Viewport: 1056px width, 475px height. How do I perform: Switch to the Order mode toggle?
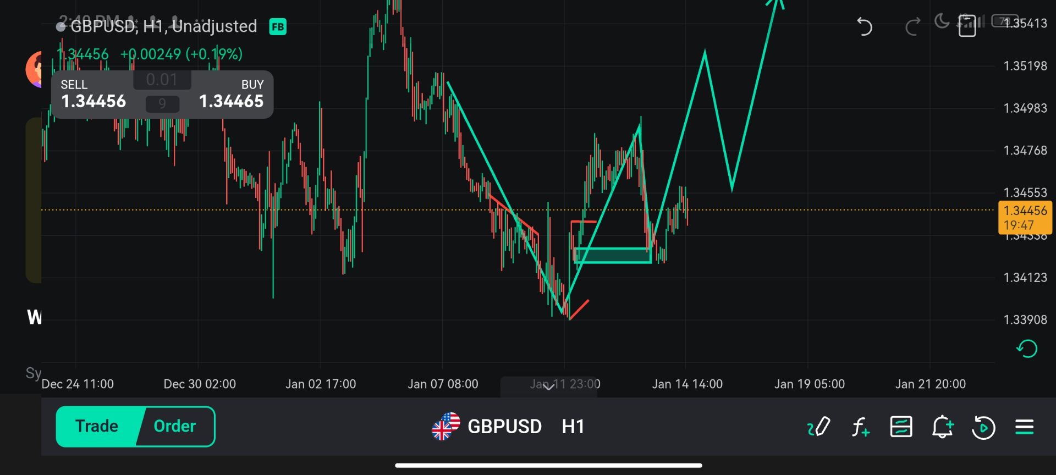(x=175, y=427)
